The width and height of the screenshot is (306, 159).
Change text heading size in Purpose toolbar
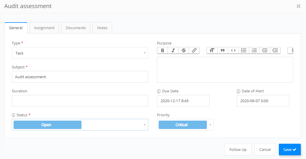[212, 50]
